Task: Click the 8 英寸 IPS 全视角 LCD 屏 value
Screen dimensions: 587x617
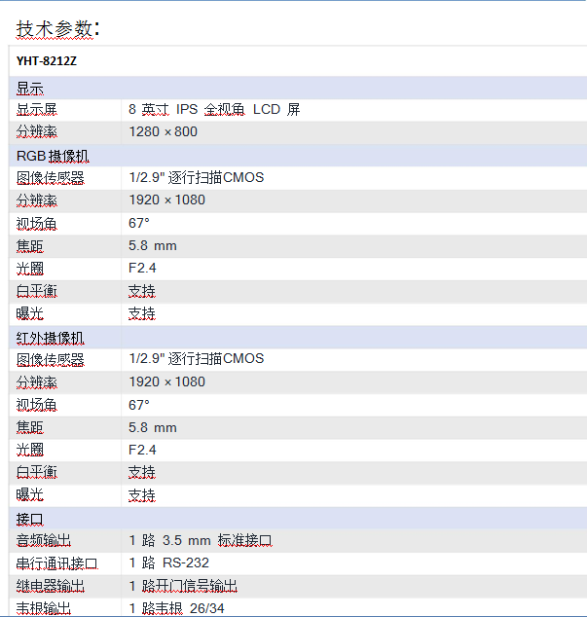Action: [214, 109]
